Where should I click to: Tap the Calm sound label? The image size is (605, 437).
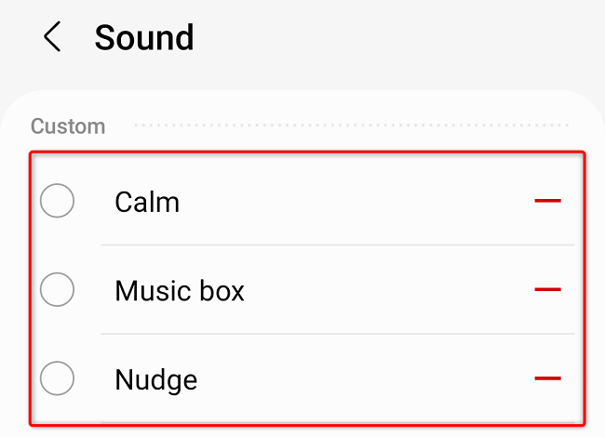pyautogui.click(x=147, y=202)
